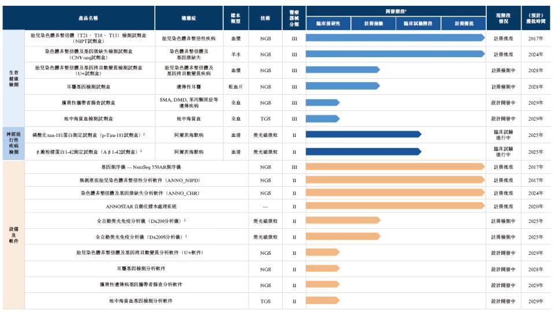Click the 地中海貧血檢測試劑盒 product name
The height and width of the screenshot is (312, 555).
click(90, 118)
